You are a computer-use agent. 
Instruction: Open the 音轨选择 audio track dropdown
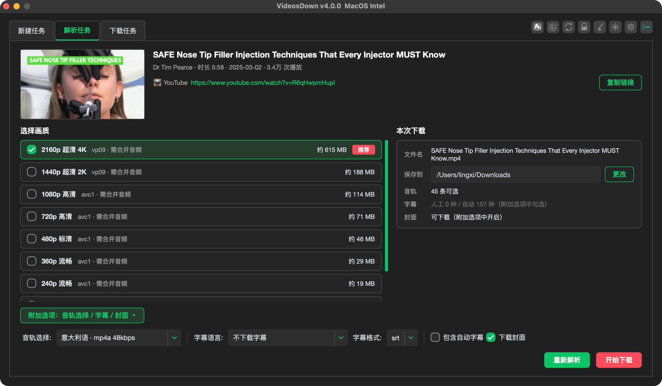point(119,338)
